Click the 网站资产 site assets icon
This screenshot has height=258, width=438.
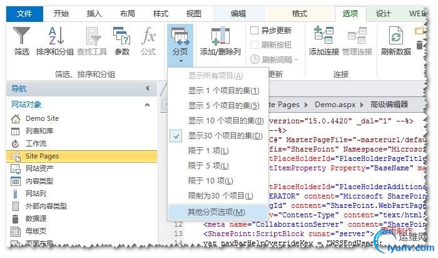16,169
